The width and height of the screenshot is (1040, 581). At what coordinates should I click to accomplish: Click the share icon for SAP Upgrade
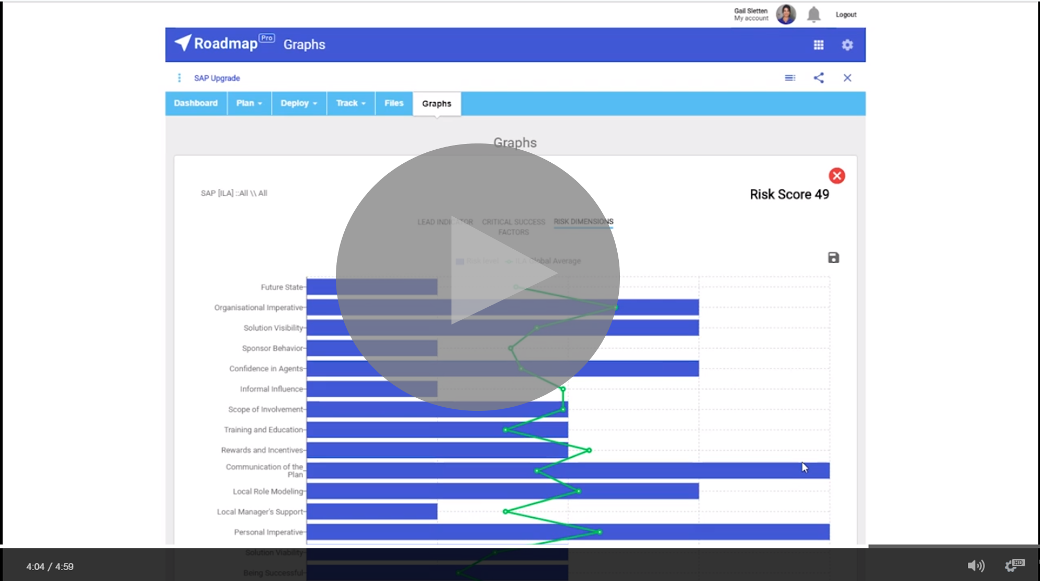(x=819, y=78)
